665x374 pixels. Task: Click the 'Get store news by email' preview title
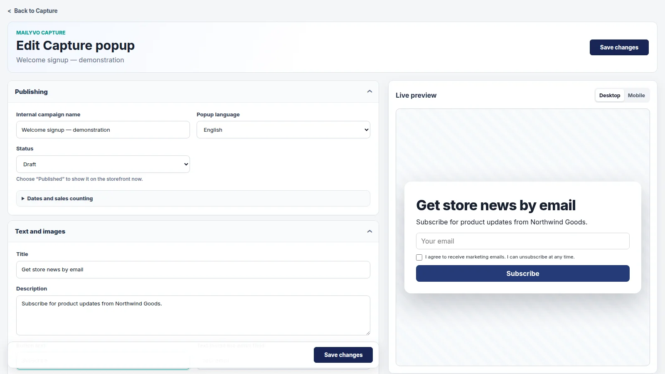[x=496, y=205]
